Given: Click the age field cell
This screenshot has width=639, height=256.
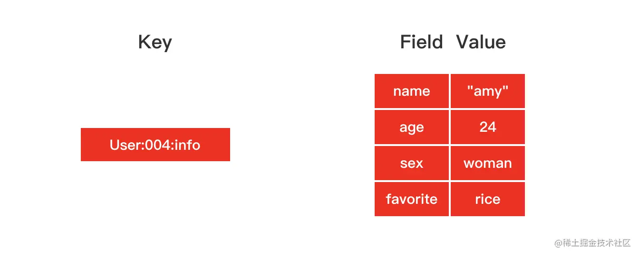Looking at the screenshot, I should [412, 127].
